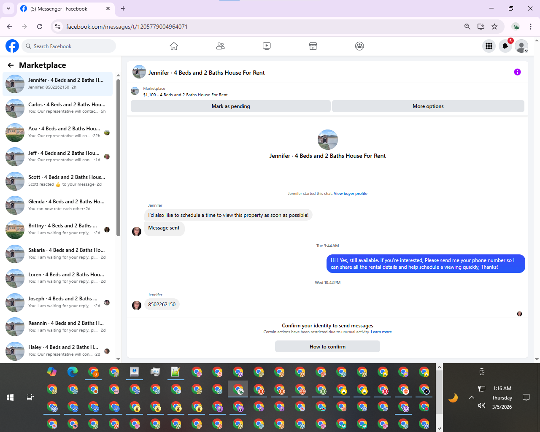
Task: Click the More options button
Action: [428, 106]
